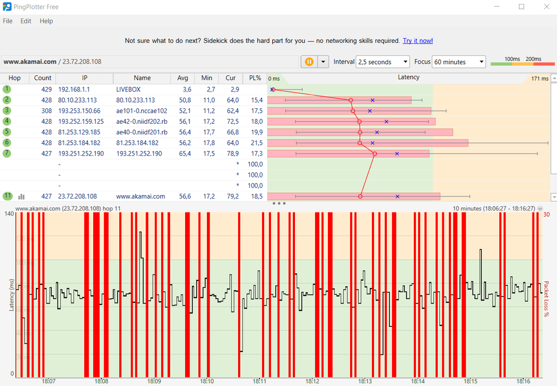557x386 pixels.
Task: Click the hop 1 green circle icon
Action: (x=7, y=89)
